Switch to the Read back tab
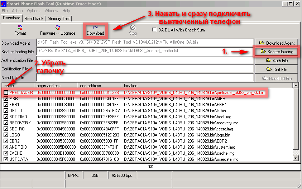 (x=34, y=19)
